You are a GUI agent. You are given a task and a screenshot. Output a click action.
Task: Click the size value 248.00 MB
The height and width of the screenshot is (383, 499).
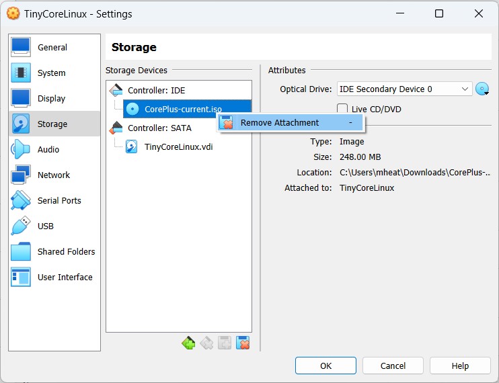pos(360,157)
